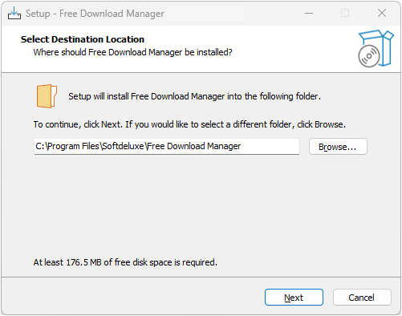Screen dimensions: 402x316
Task: Click 'Where should Free Download Manager be installed?' text
Action: 132,52
